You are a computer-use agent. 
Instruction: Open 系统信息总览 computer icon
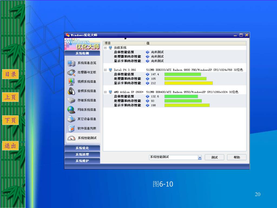coord(71,63)
